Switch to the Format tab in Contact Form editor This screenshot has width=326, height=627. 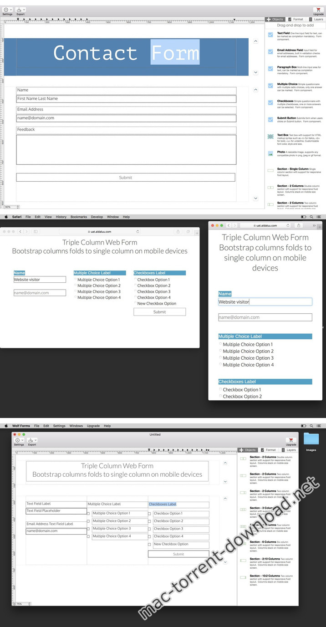[x=296, y=20]
